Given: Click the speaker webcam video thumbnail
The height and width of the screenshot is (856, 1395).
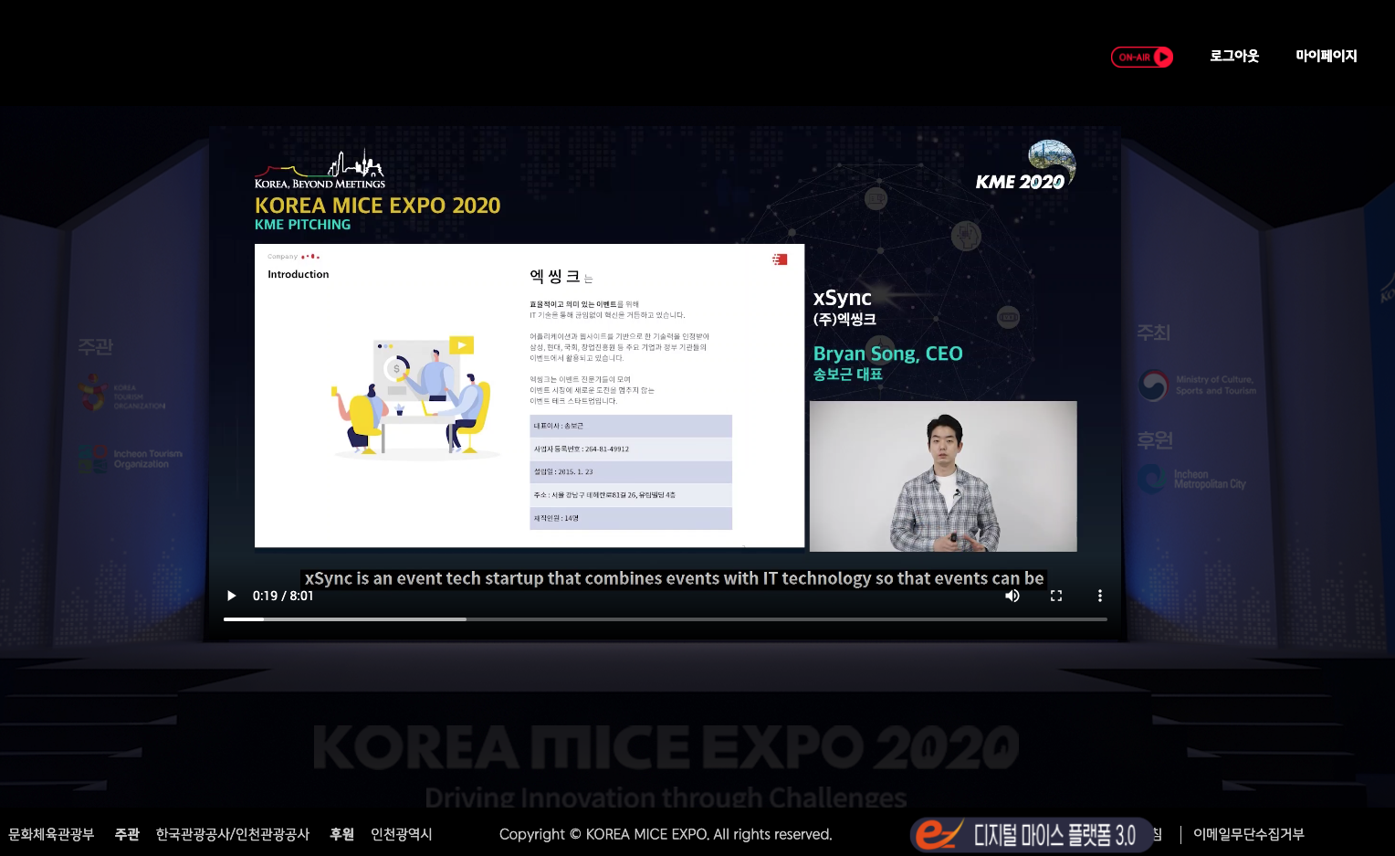Looking at the screenshot, I should point(943,476).
